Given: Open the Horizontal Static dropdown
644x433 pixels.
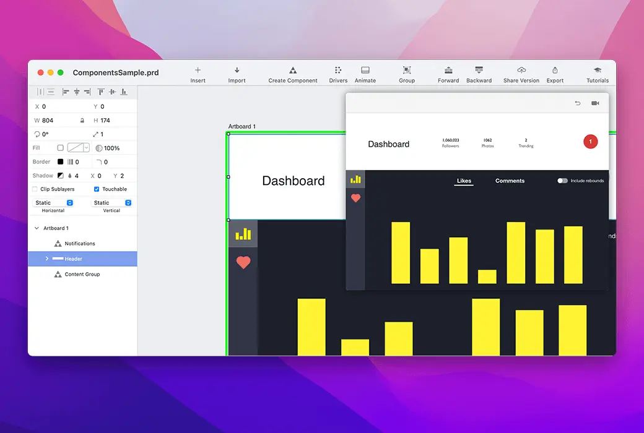Looking at the screenshot, I should point(53,203).
